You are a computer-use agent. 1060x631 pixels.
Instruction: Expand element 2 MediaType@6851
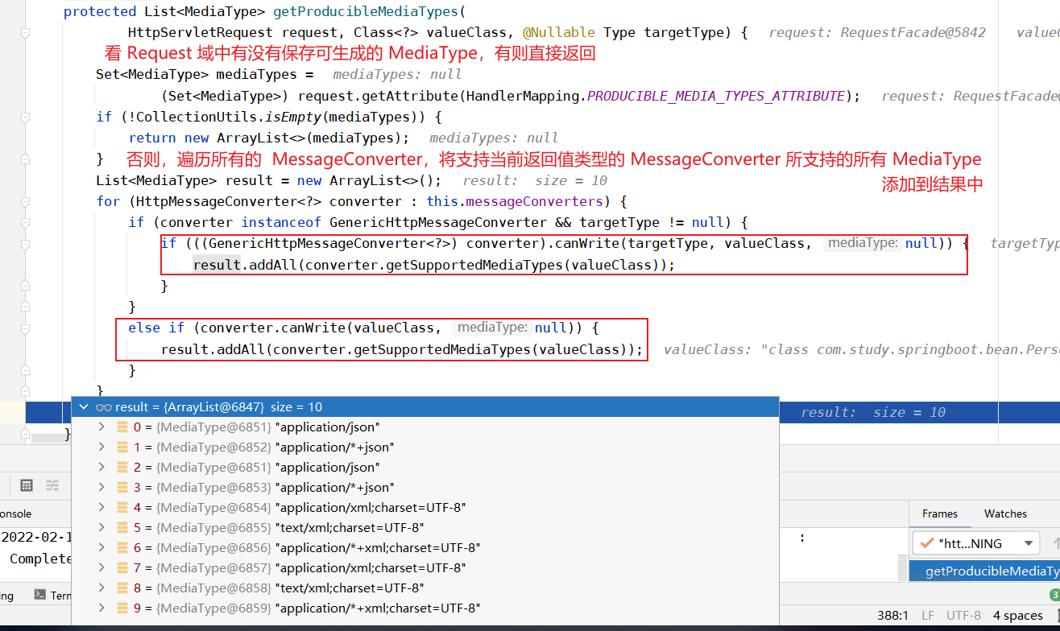pos(101,468)
